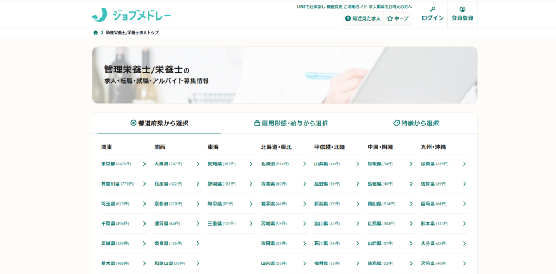Click the chevron beside 新潟県
Viewport: 556px width, 274px height.
point(358,203)
